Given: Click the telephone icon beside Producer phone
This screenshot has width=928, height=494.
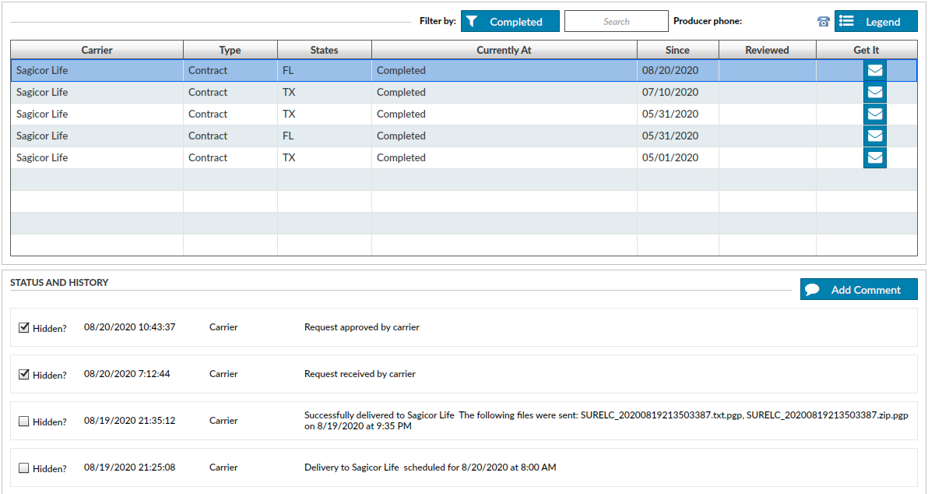Looking at the screenshot, I should coord(823,22).
